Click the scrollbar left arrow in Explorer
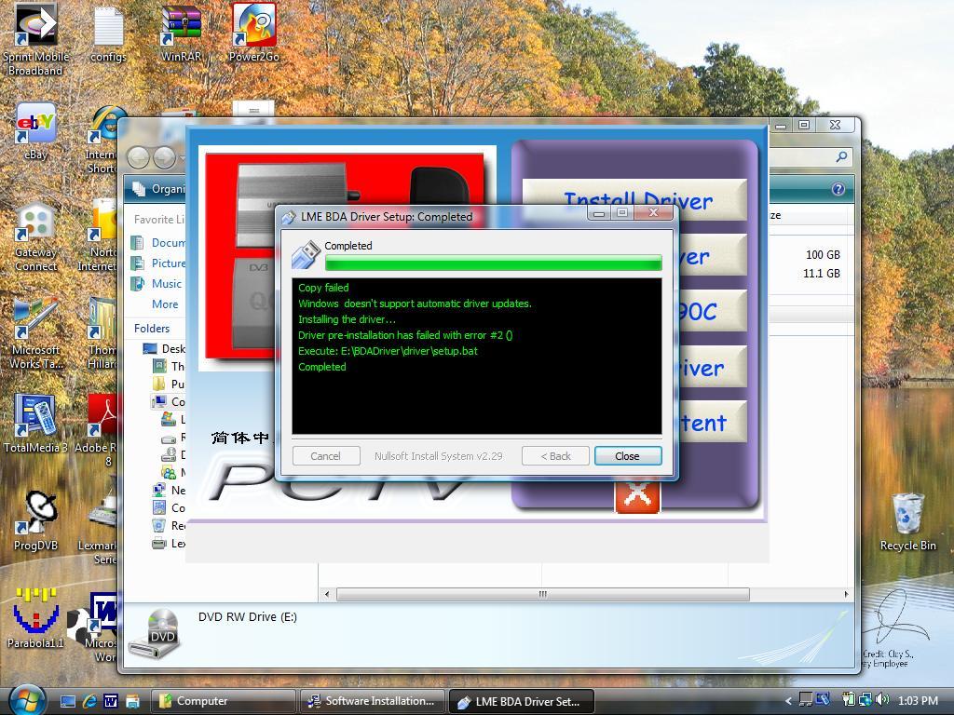Viewport: 954px width, 715px height. [x=327, y=594]
